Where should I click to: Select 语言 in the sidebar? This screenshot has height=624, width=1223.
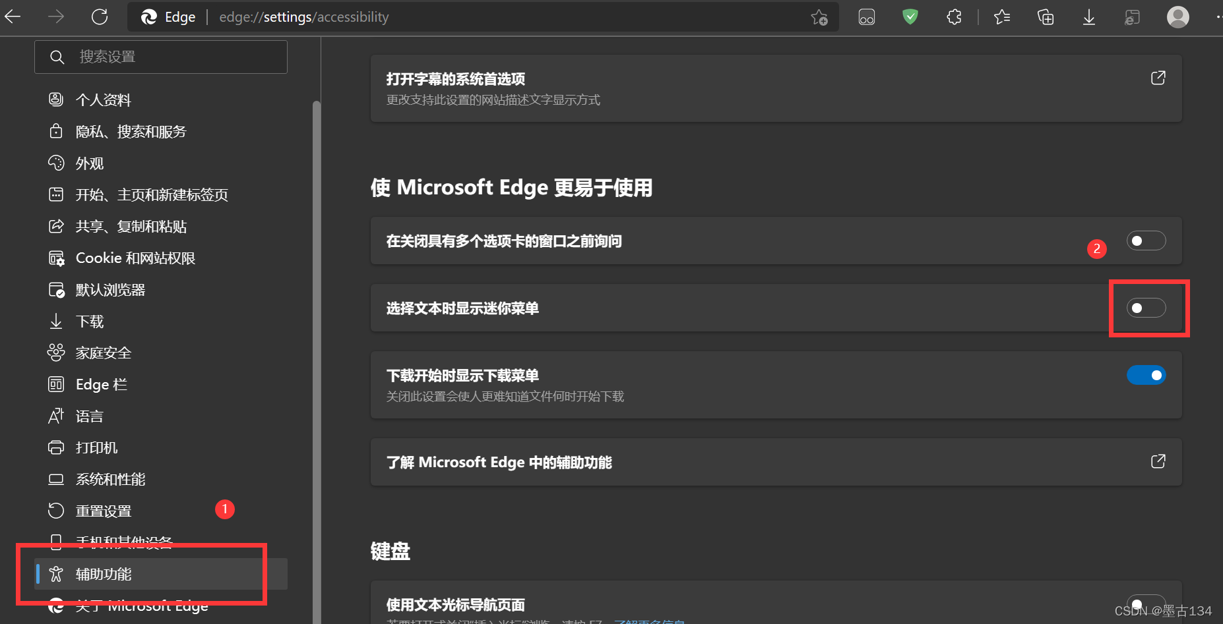coord(162,416)
